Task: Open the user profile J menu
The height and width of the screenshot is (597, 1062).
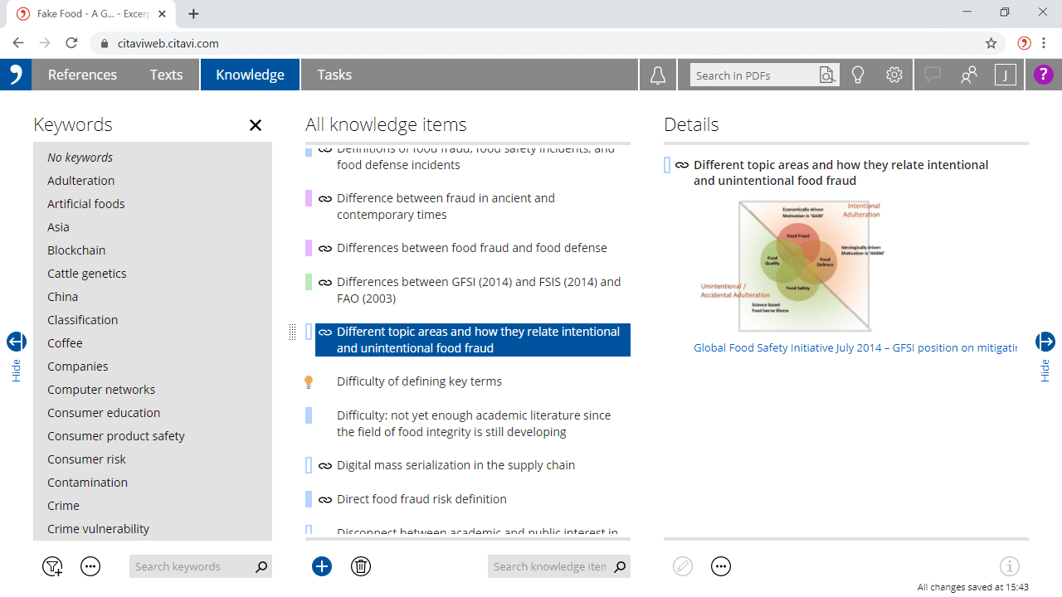Action: pyautogui.click(x=1005, y=75)
